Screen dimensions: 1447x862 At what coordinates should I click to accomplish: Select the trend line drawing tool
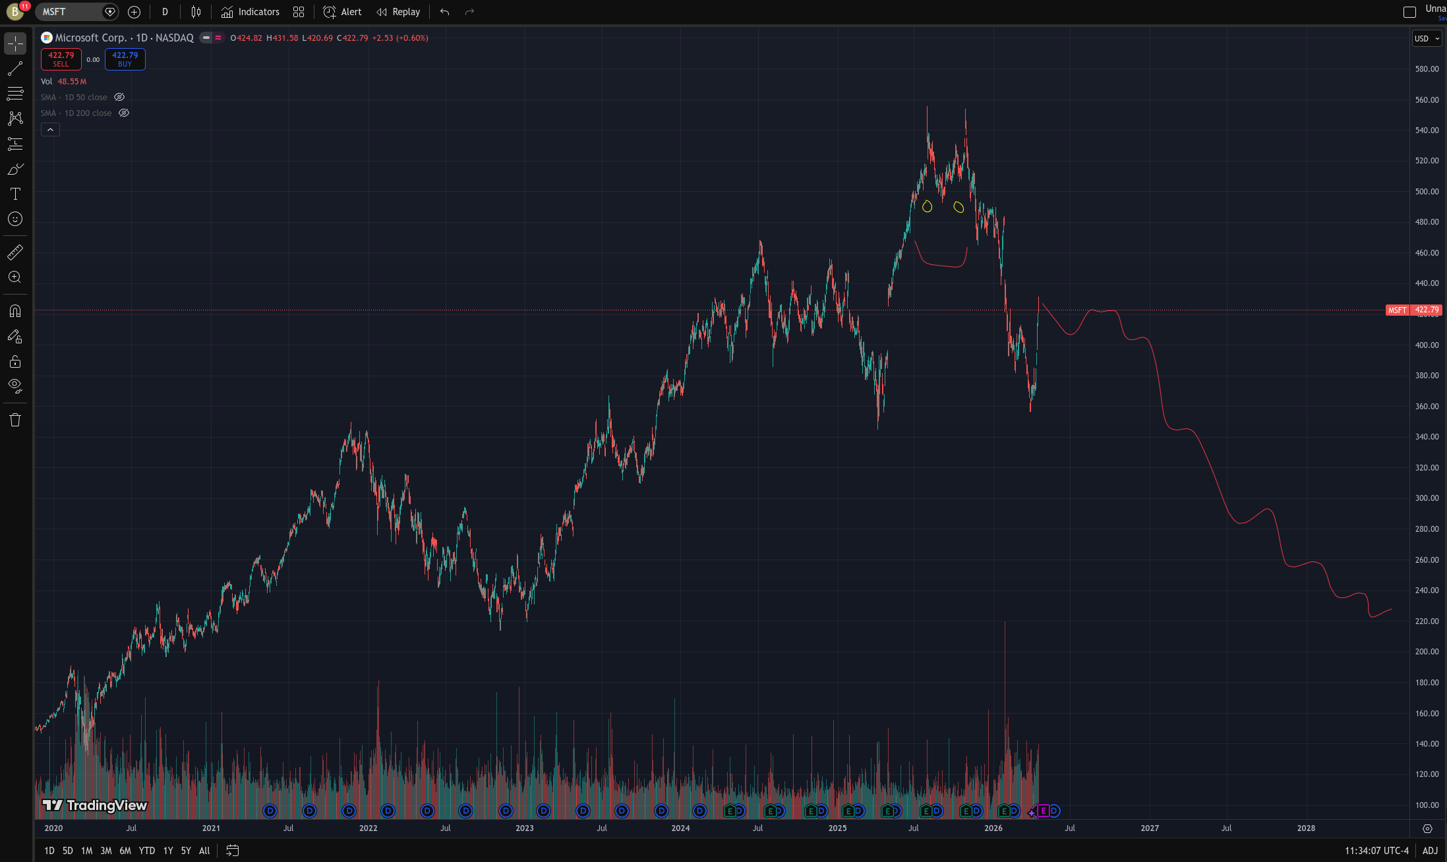pos(15,69)
